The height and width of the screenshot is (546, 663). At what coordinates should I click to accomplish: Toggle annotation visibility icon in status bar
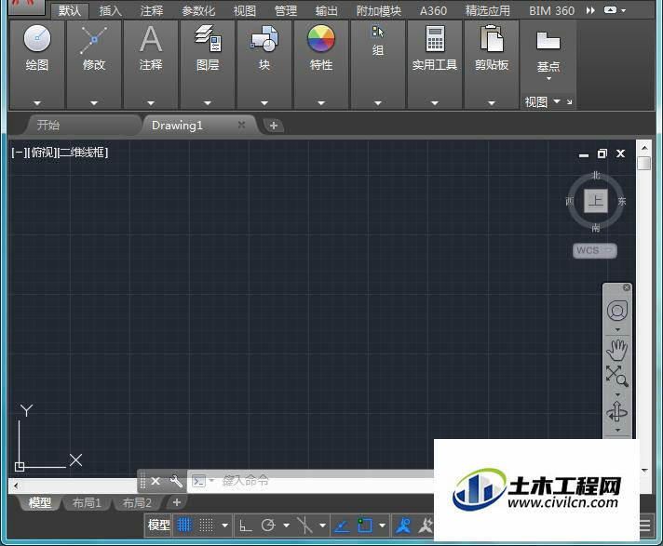403,526
